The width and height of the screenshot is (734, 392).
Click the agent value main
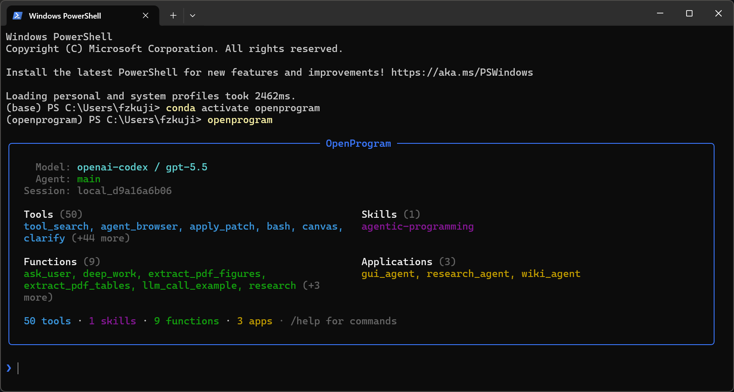coord(89,179)
